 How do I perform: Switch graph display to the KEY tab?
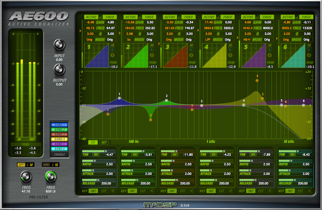click(x=104, y=142)
